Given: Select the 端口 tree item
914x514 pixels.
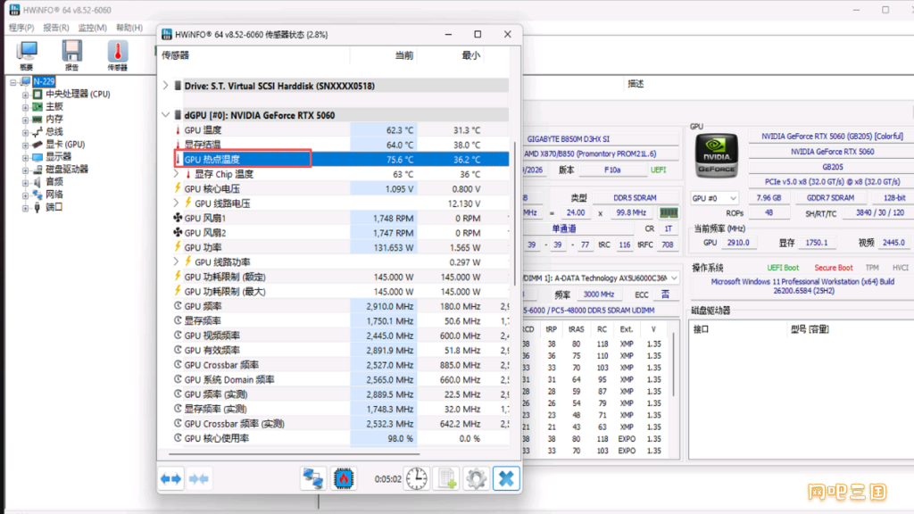Looking at the screenshot, I should (x=54, y=207).
